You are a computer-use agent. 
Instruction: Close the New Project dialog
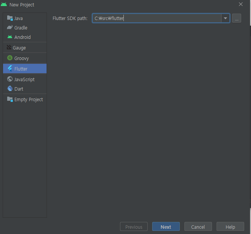pos(241,4)
